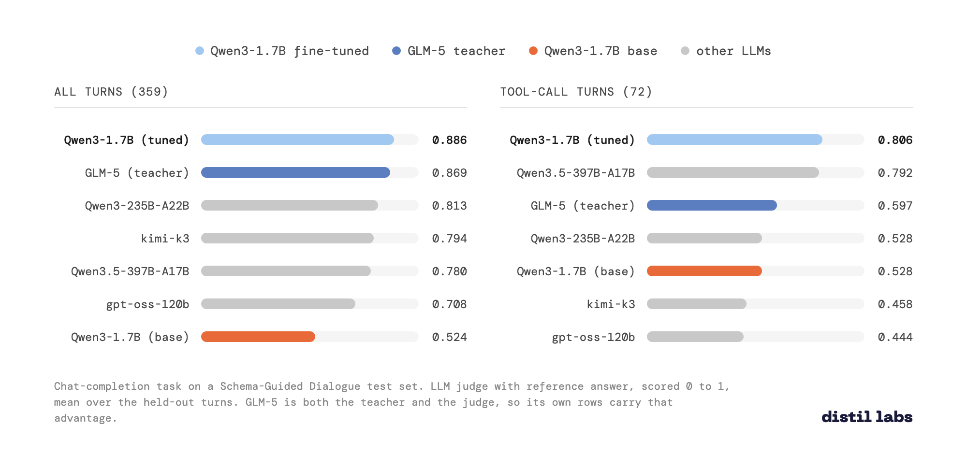Click the gpt-oss-120b bar scoring 0.444
This screenshot has height=454, width=967.
click(x=695, y=337)
